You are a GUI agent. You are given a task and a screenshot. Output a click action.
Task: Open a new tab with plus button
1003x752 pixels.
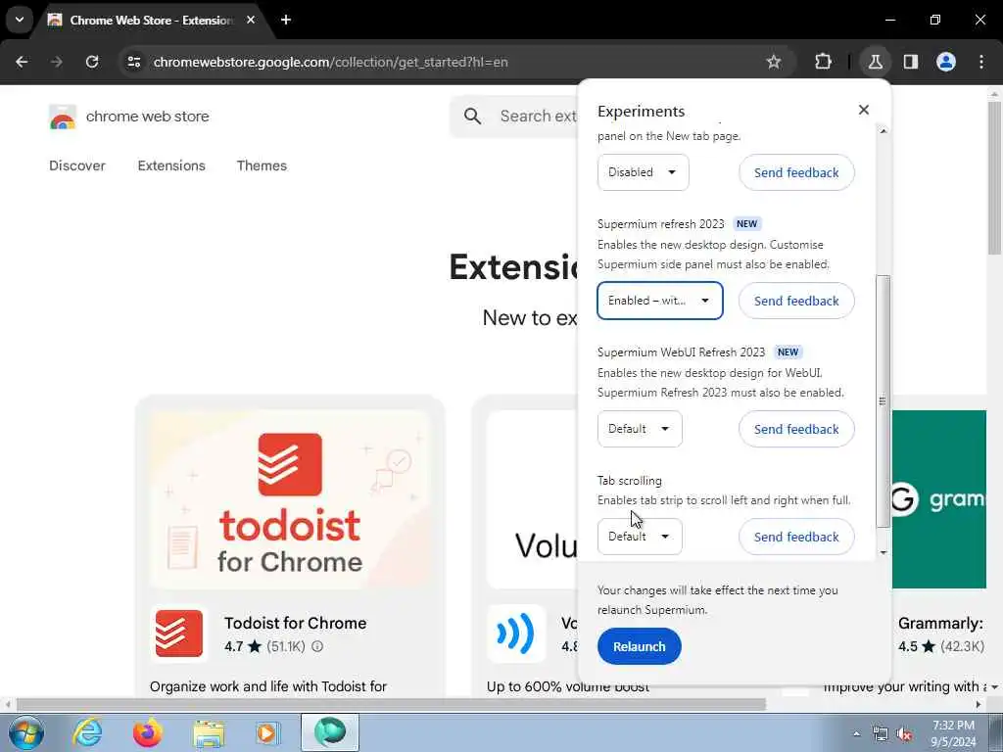click(x=286, y=20)
